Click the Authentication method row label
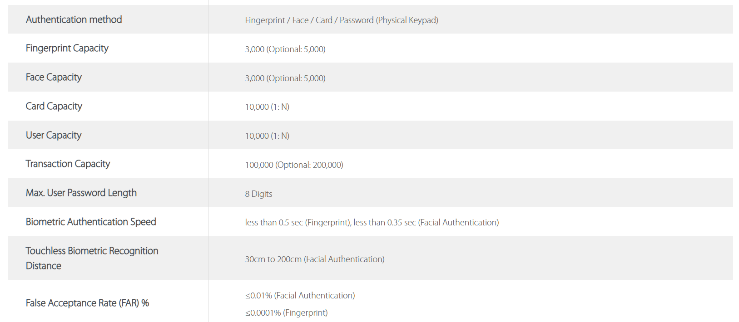The image size is (739, 322). pos(74,20)
